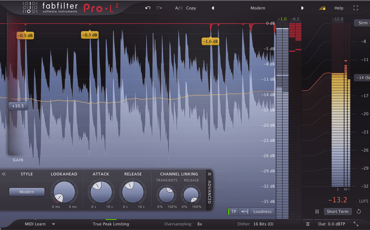The image size is (370, 230).
Task: Open the preset browser labeled Modern
Action: point(258,8)
